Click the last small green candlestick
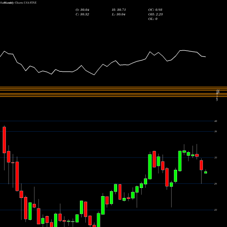The image size is (227, 227). [206, 172]
